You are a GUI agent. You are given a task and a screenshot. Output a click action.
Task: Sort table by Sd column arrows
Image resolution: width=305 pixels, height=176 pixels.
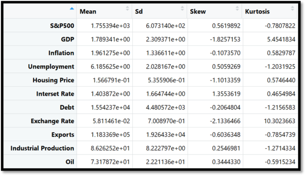(x=182, y=8)
